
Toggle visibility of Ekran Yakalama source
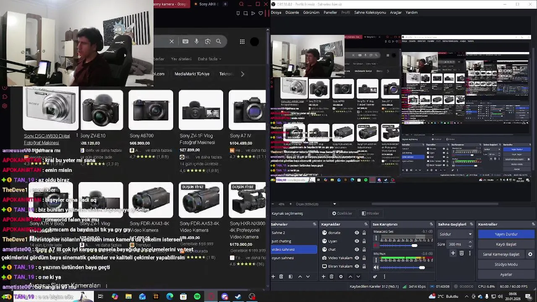click(x=357, y=266)
